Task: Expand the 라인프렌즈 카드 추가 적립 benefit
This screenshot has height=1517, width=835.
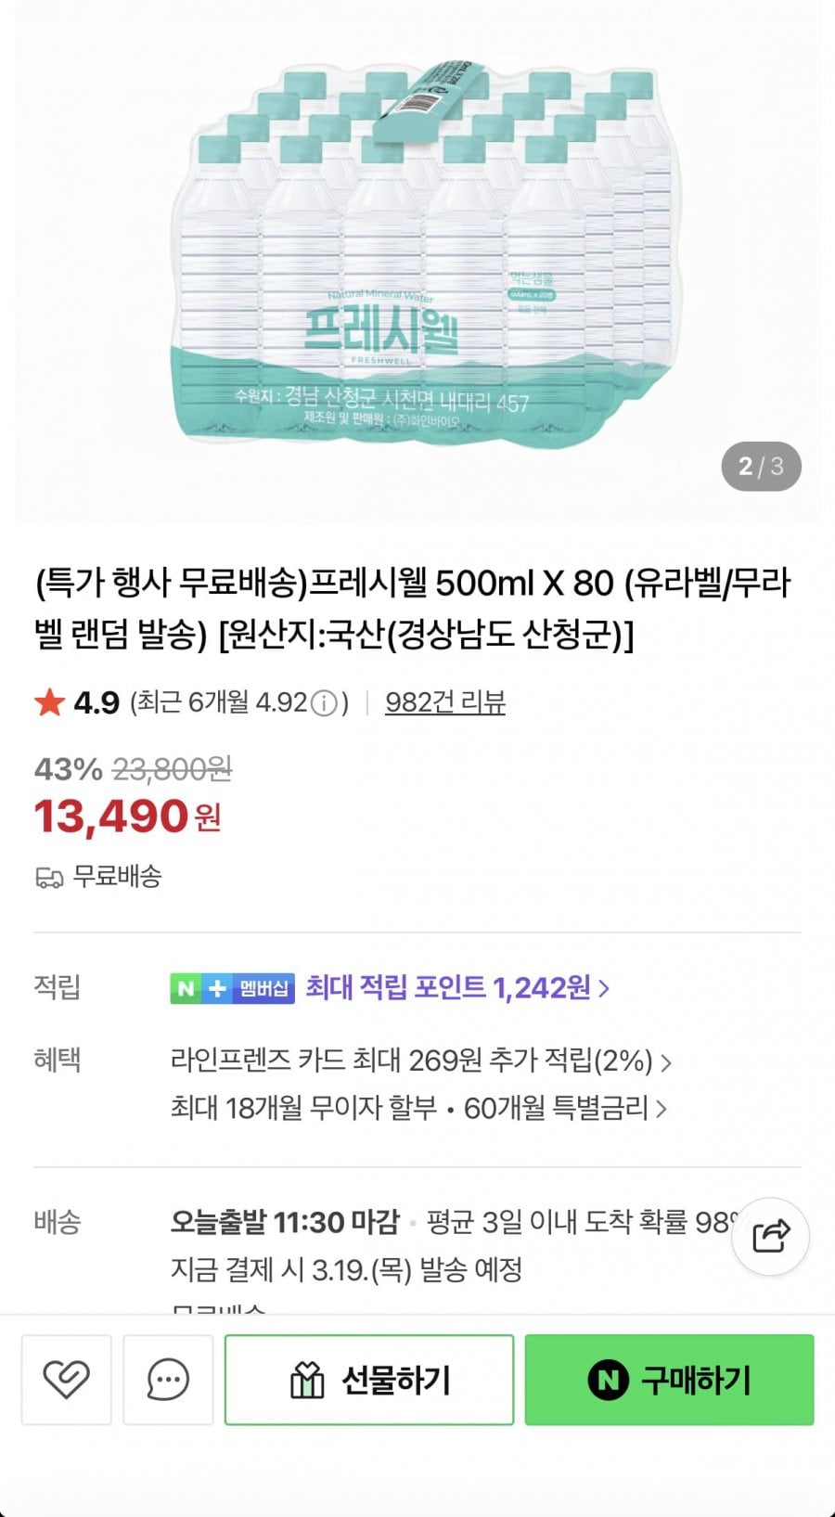Action: pos(420,1060)
